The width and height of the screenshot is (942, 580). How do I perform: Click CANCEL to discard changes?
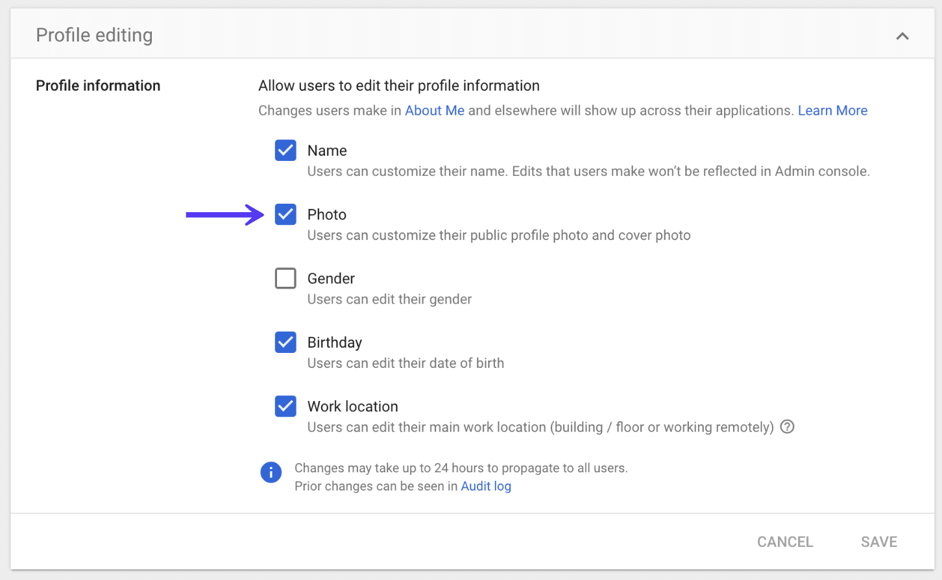[784, 542]
